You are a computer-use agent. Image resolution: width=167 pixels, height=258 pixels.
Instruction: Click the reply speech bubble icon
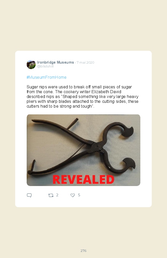tap(29, 195)
